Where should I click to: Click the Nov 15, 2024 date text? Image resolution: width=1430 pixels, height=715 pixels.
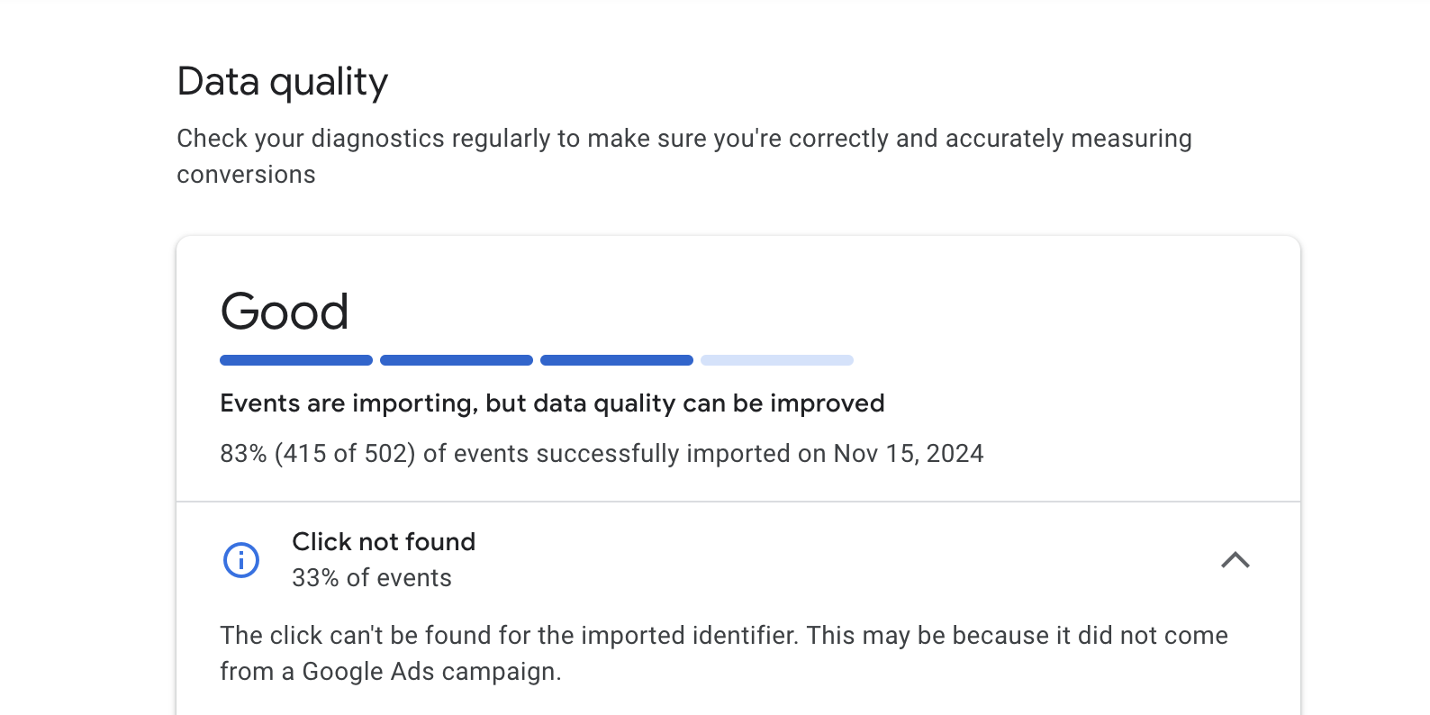coord(909,453)
